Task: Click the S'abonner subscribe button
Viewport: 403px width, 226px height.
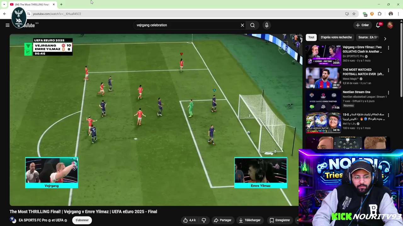Action: tap(82, 220)
